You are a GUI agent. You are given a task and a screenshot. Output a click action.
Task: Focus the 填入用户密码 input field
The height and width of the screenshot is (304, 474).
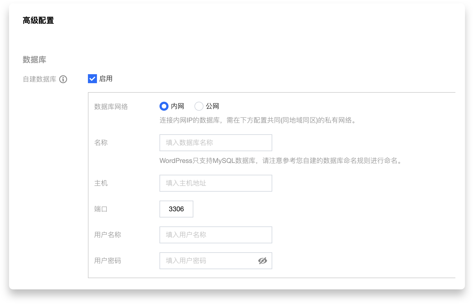click(216, 261)
